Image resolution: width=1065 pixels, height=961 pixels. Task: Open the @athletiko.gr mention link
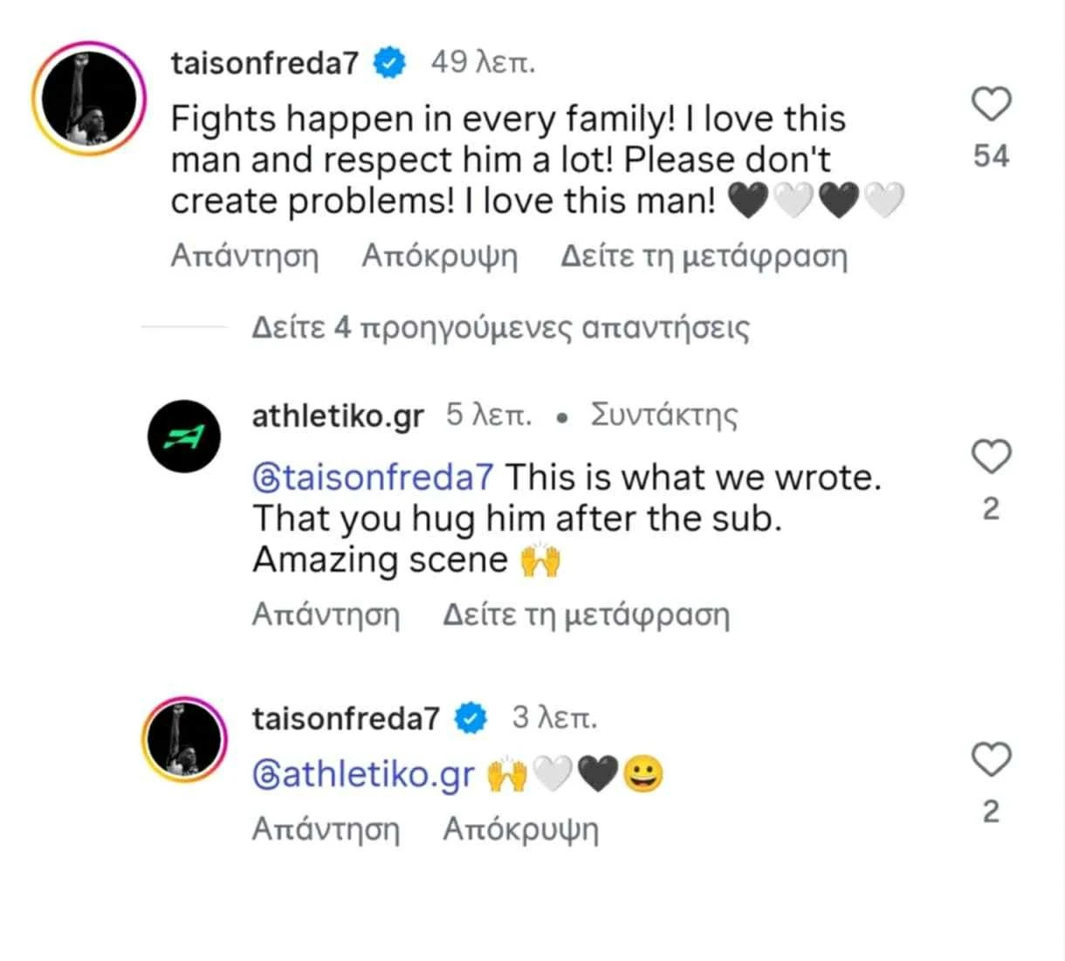363,774
